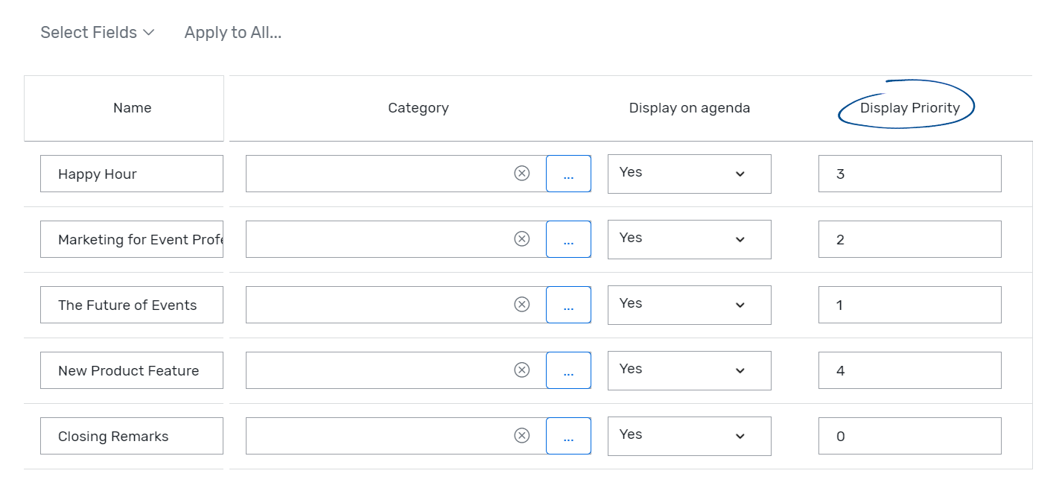1062x494 pixels.
Task: Clear the Category field for The Future of Events
Action: click(x=522, y=304)
